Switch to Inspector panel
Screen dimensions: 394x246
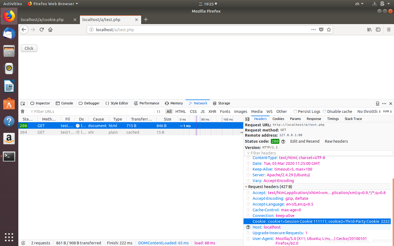tap(40, 103)
